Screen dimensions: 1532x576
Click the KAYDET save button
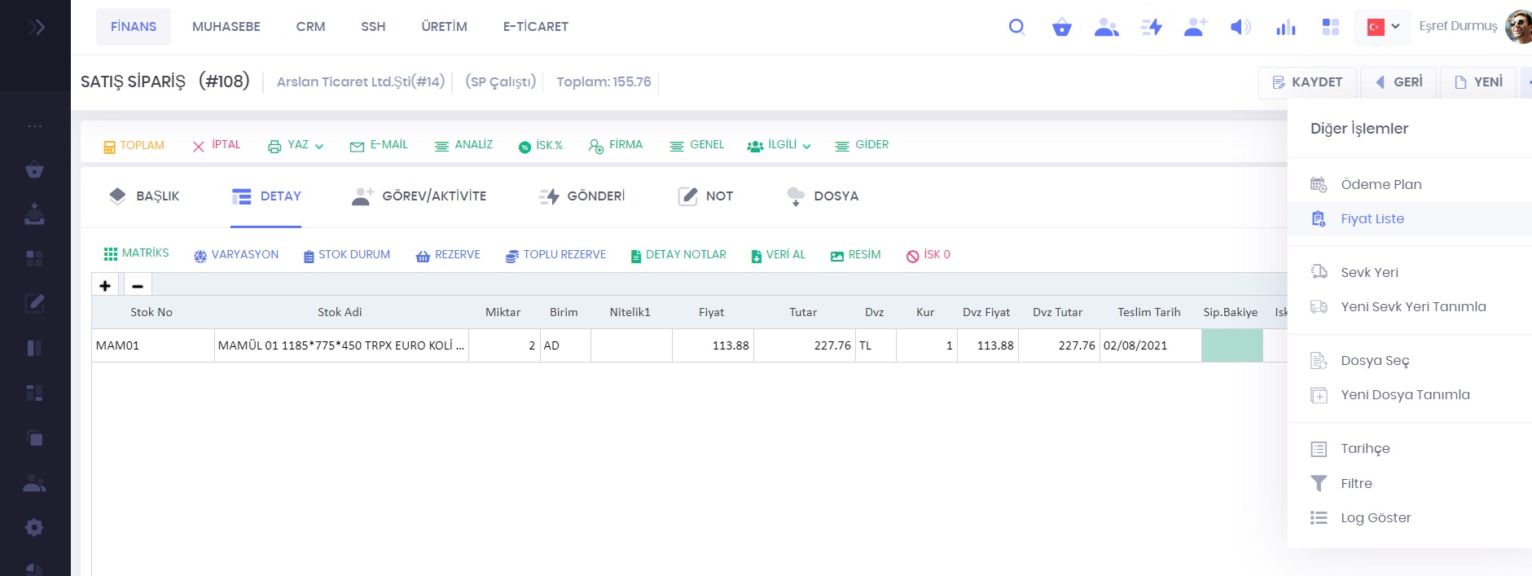click(x=1307, y=82)
